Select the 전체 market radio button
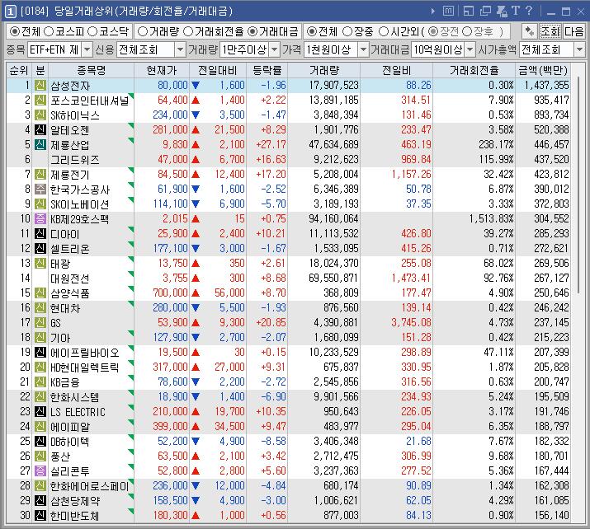Image resolution: width=590 pixels, height=529 pixels. click(15, 31)
